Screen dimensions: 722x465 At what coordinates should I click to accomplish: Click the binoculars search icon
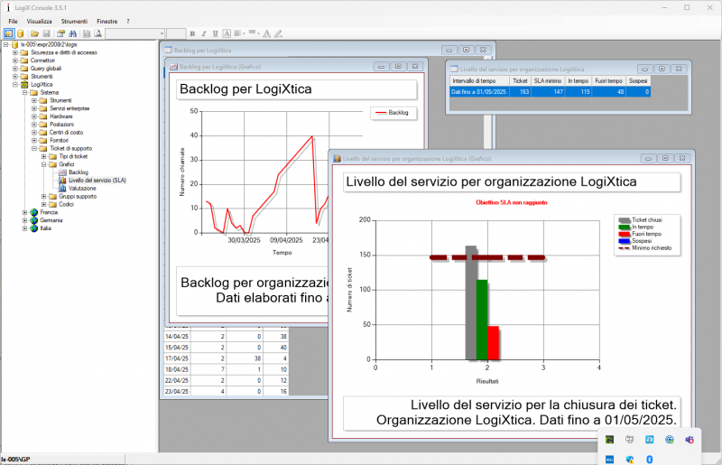click(73, 33)
